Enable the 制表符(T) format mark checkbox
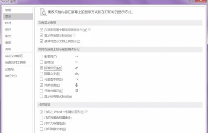The height and width of the screenshot is (133, 208). tap(41, 56)
